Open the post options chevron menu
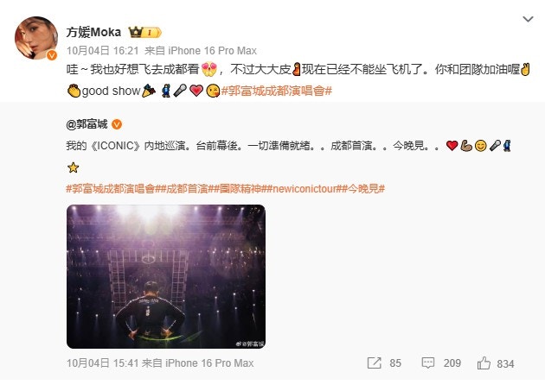 pos(528,19)
